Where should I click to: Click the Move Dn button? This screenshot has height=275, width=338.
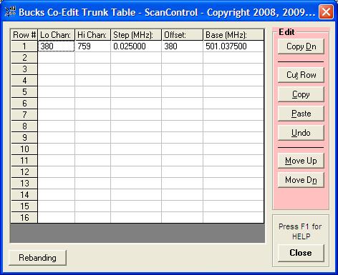301,180
